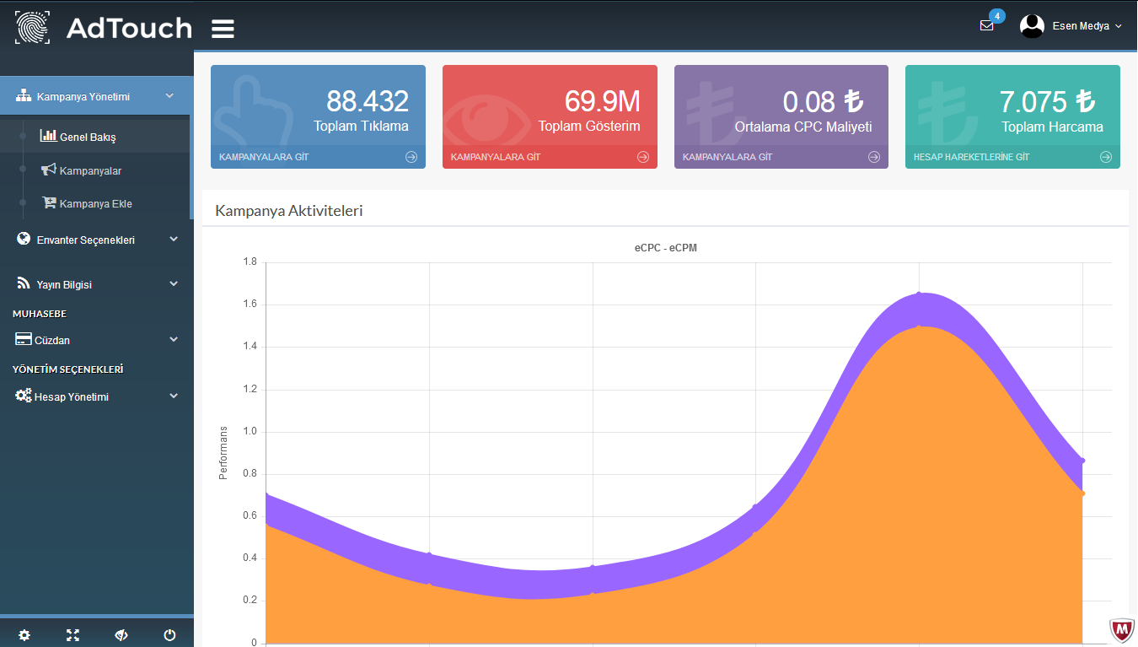Click the YÖNETİM SEÇENEKLERİ section header

pyautogui.click(x=68, y=369)
